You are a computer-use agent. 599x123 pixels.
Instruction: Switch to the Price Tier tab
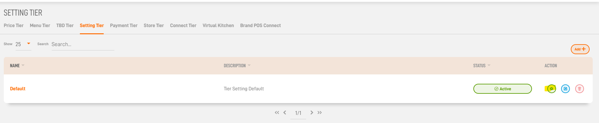coord(13,26)
